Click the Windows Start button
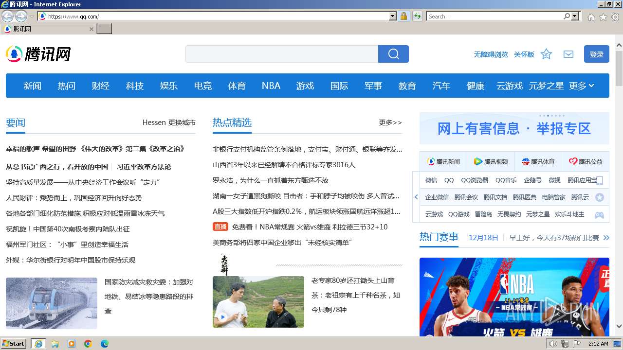Image resolution: width=623 pixels, height=350 pixels. tap(14, 344)
